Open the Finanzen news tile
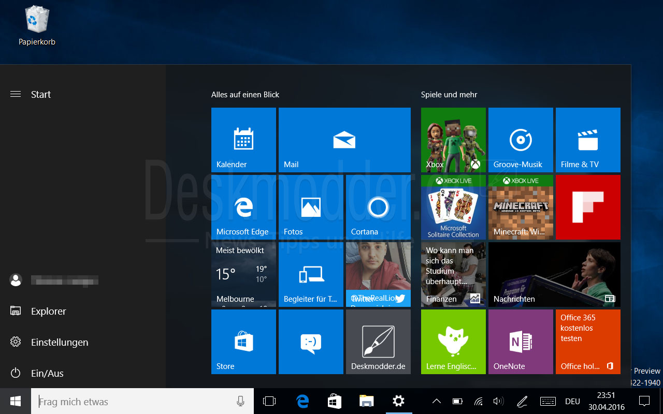Screen dimensions: 663x414 [x=453, y=274]
